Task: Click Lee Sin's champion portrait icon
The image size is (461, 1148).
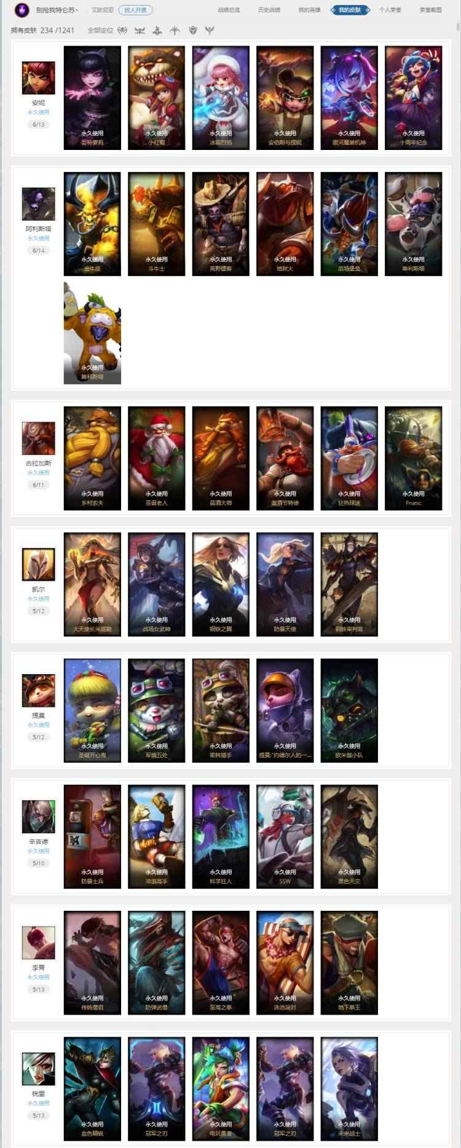Action: coord(38,943)
